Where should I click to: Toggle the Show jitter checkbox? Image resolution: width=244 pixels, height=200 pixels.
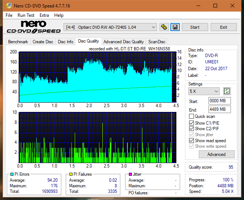pyautogui.click(x=191, y=135)
